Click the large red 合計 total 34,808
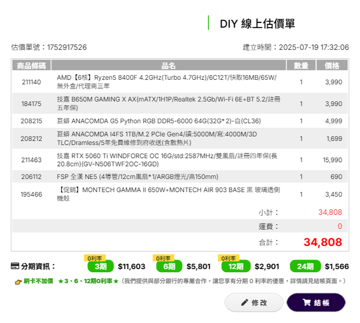The height and width of the screenshot is (323, 360). (x=323, y=242)
